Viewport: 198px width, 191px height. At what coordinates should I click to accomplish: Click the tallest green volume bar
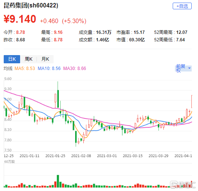(x=58, y=181)
